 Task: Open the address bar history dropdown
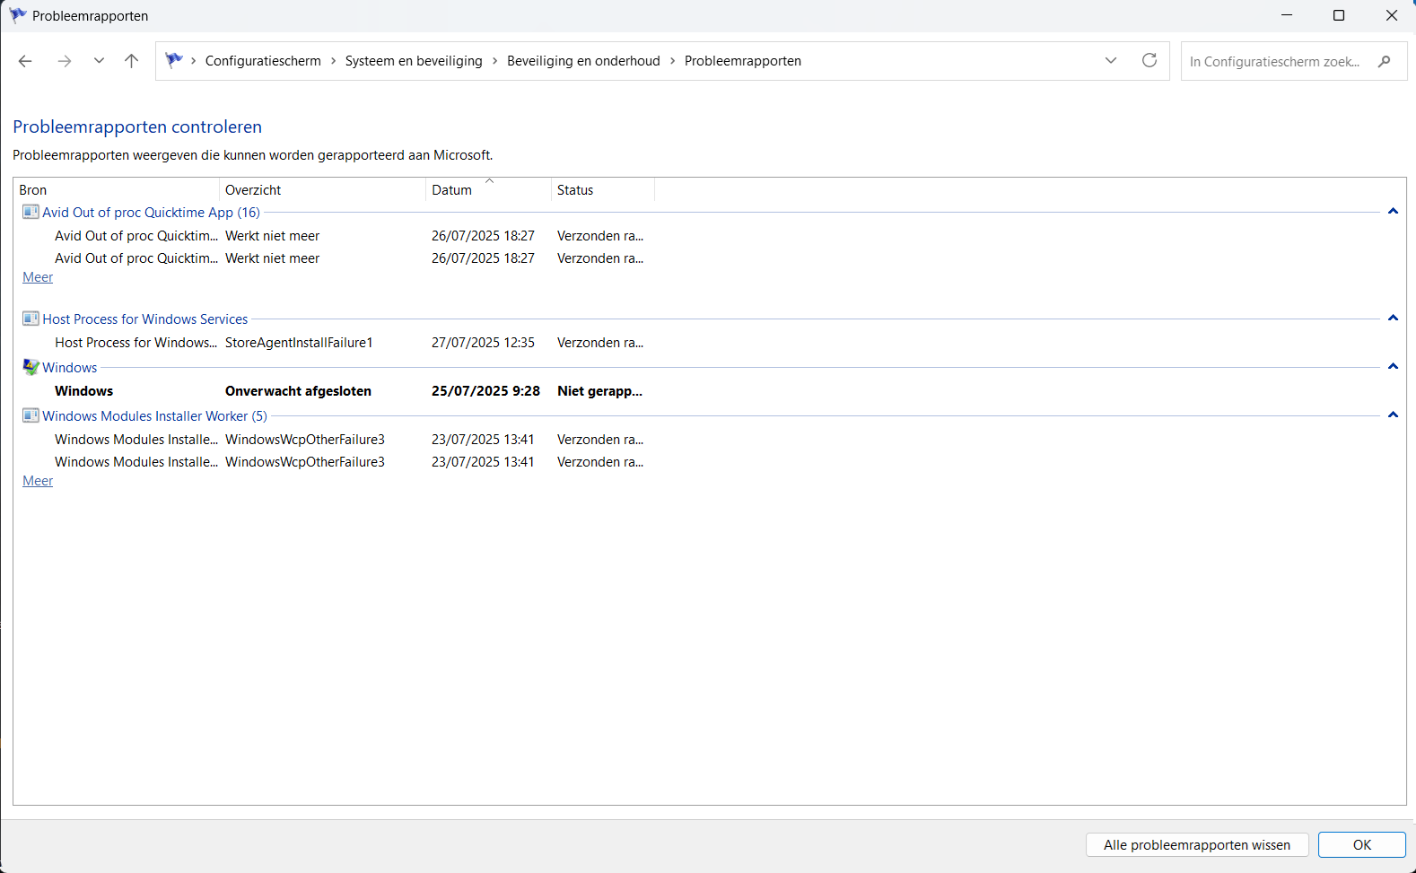(1111, 60)
